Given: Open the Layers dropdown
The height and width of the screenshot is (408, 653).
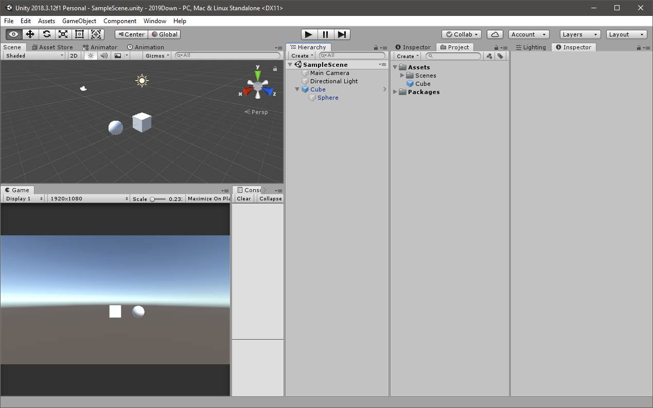Looking at the screenshot, I should pyautogui.click(x=579, y=34).
